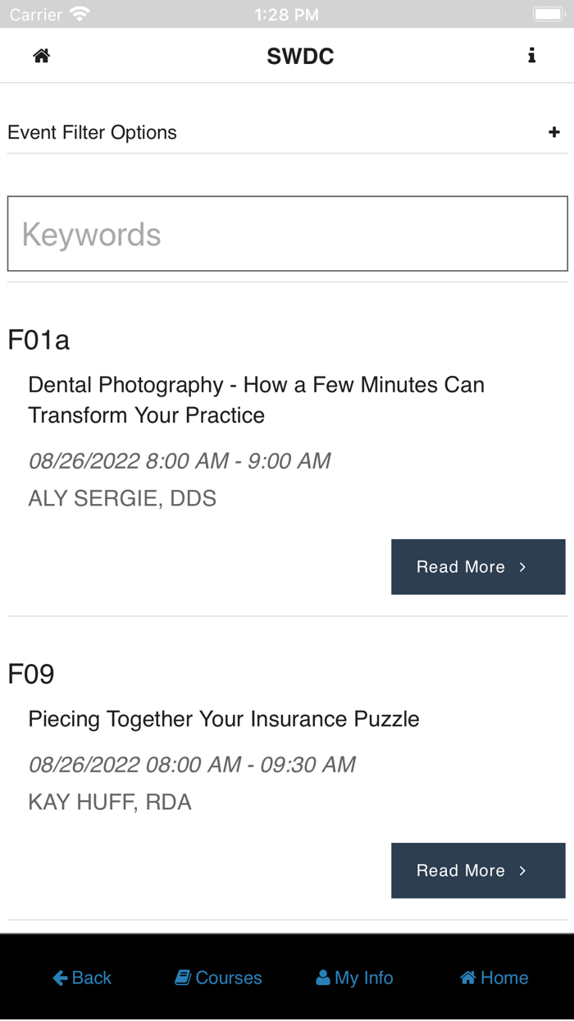Tap the home icon in top header
This screenshot has height=1021, width=574.
(41, 56)
